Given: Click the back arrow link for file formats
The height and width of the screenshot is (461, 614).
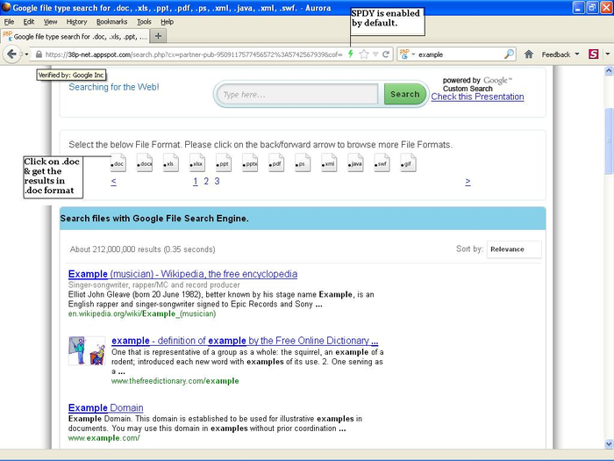Looking at the screenshot, I should click(x=113, y=182).
